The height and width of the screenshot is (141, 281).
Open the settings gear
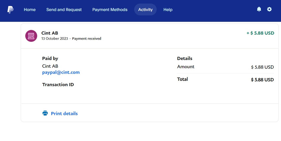point(269,9)
